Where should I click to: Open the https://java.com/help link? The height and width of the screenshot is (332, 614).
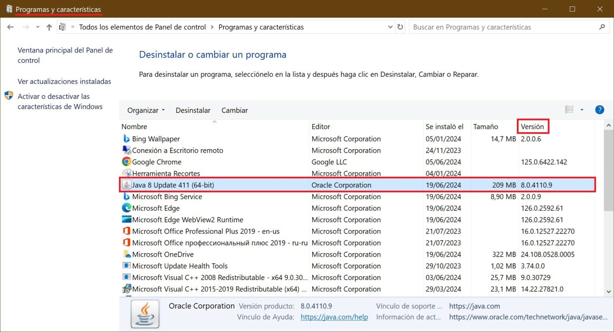pos(334,317)
